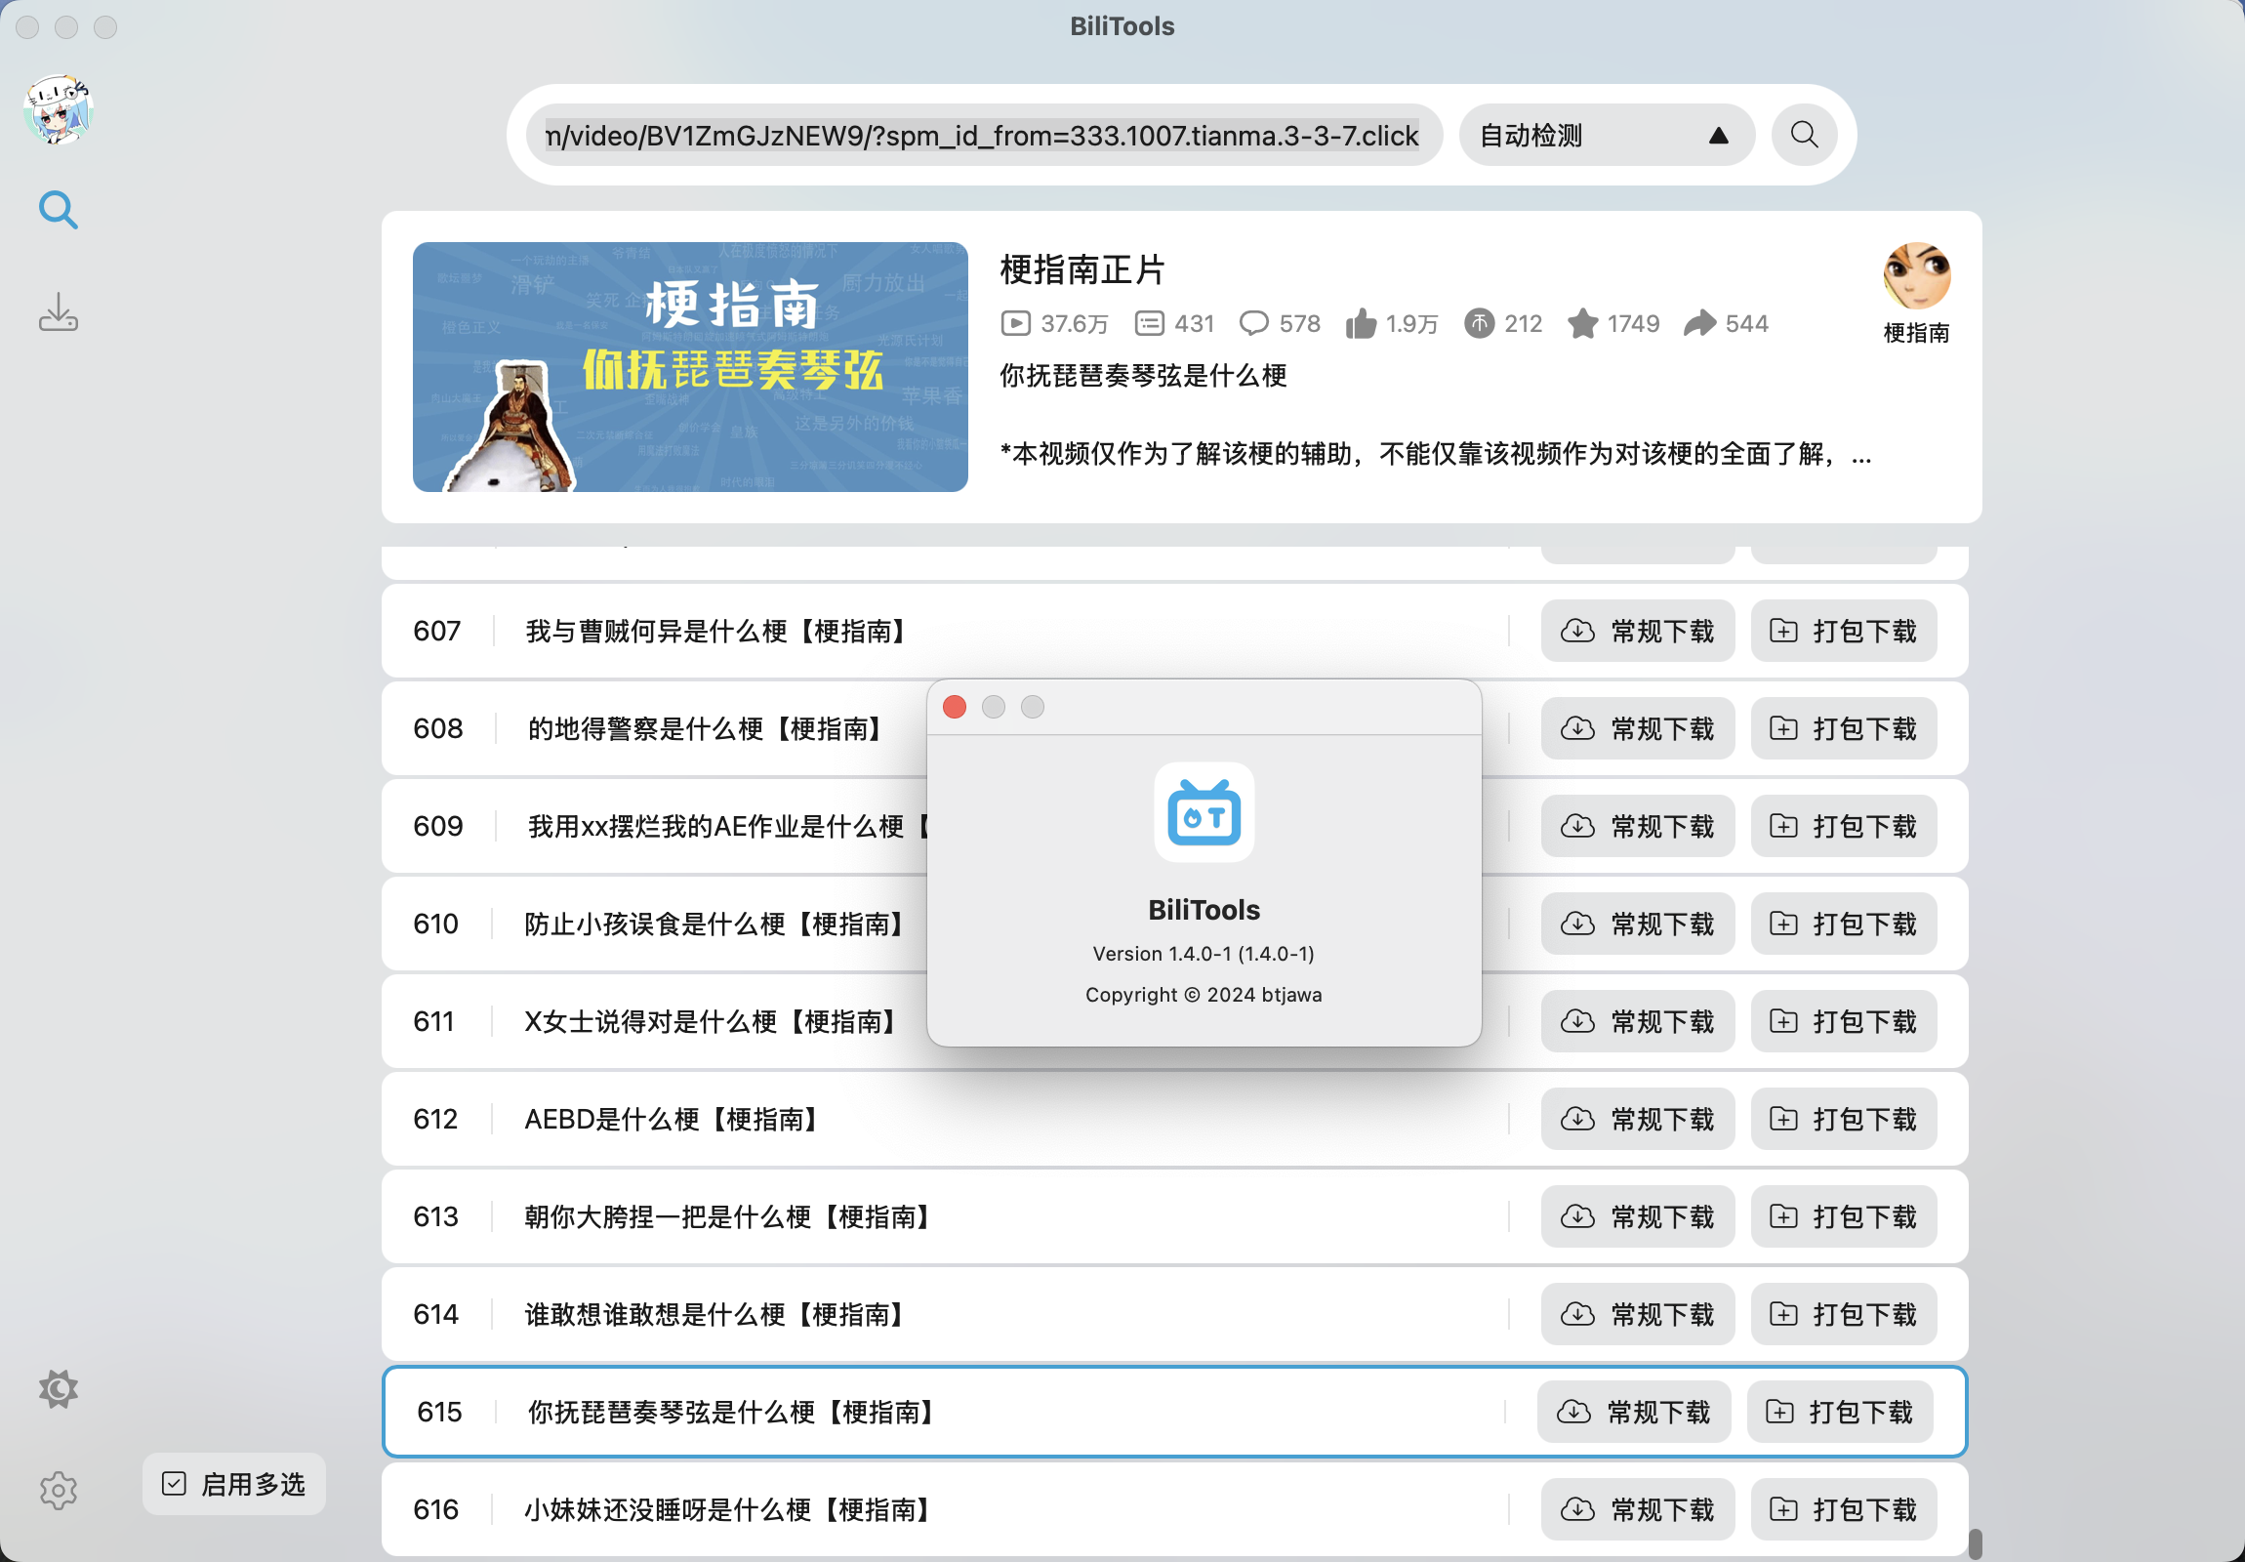Click 打包下载 for episode 613

tap(1843, 1216)
